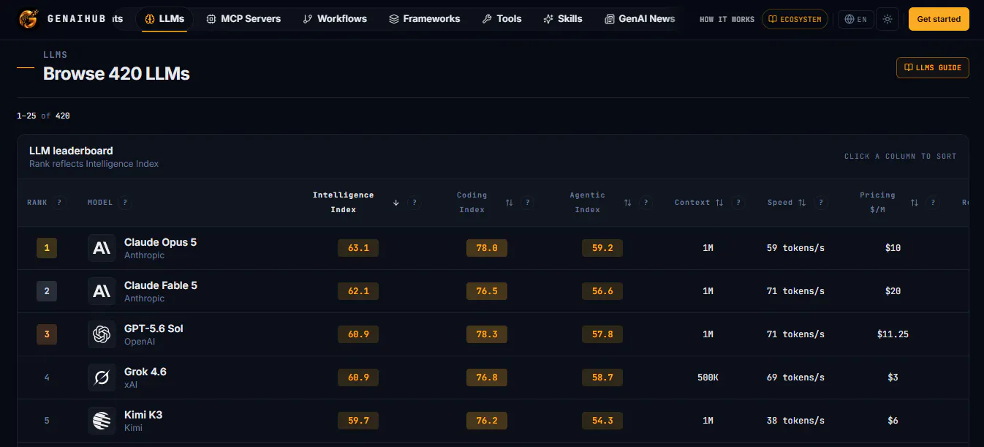The height and width of the screenshot is (447, 984).
Task: Click the 76.8 coding score
Action: [487, 377]
